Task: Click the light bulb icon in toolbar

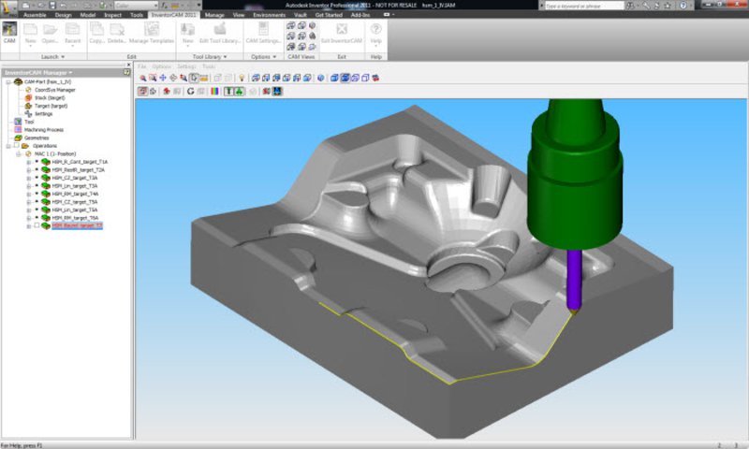Action: (x=241, y=78)
